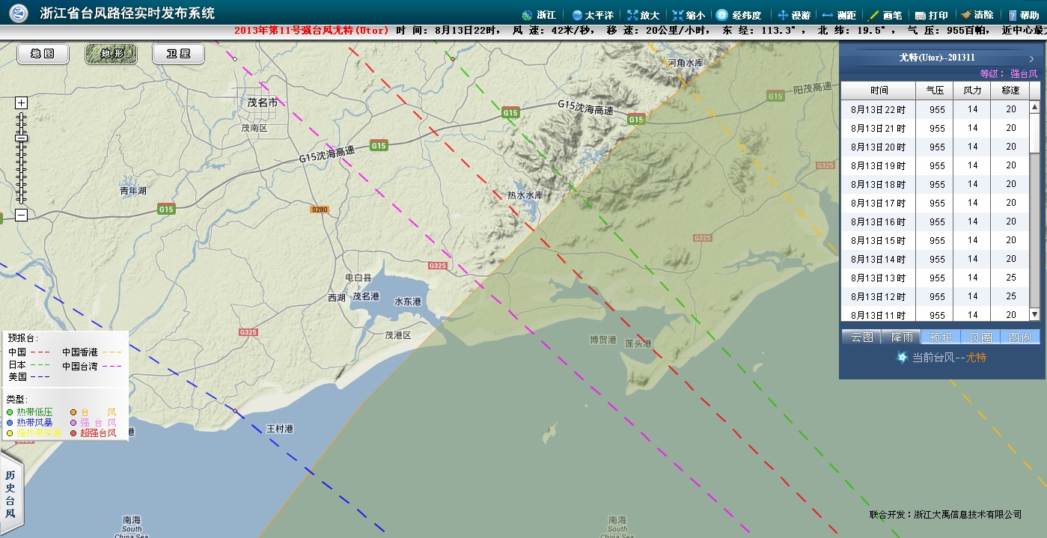The height and width of the screenshot is (538, 1047).
Task: Open the 预报 forecast tab
Action: click(940, 337)
